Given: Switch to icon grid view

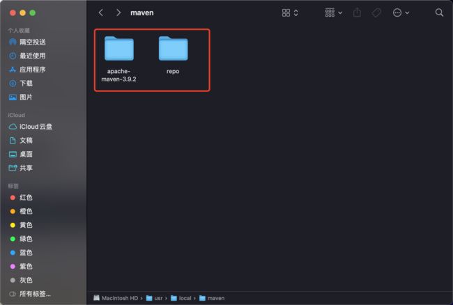Looking at the screenshot, I should click(286, 13).
